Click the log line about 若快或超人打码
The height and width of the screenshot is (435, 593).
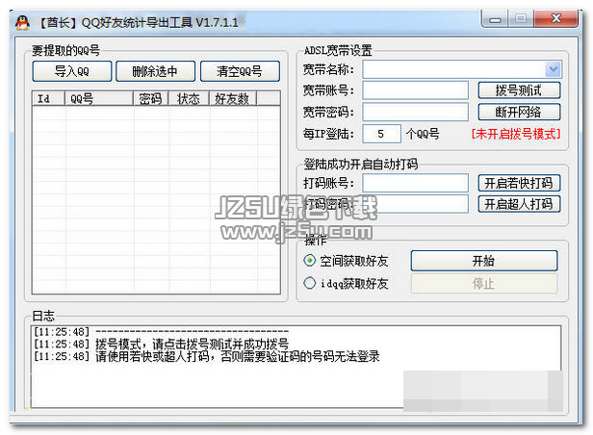206,356
